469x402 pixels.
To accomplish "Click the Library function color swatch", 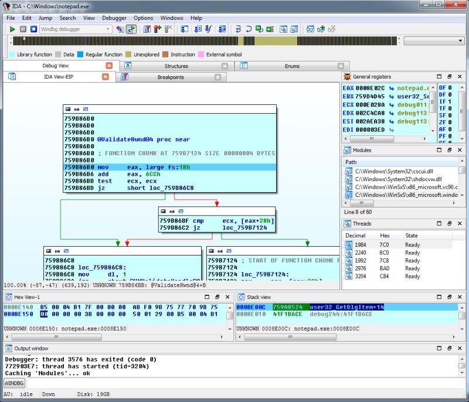I will (x=12, y=54).
